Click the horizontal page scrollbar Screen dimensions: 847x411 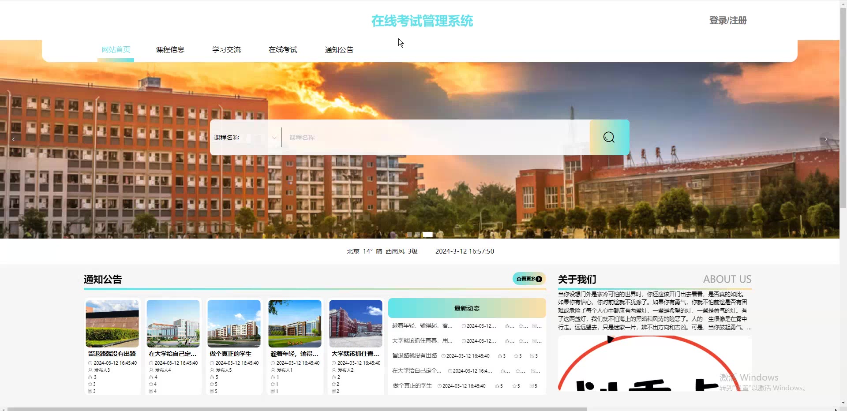tap(297, 409)
